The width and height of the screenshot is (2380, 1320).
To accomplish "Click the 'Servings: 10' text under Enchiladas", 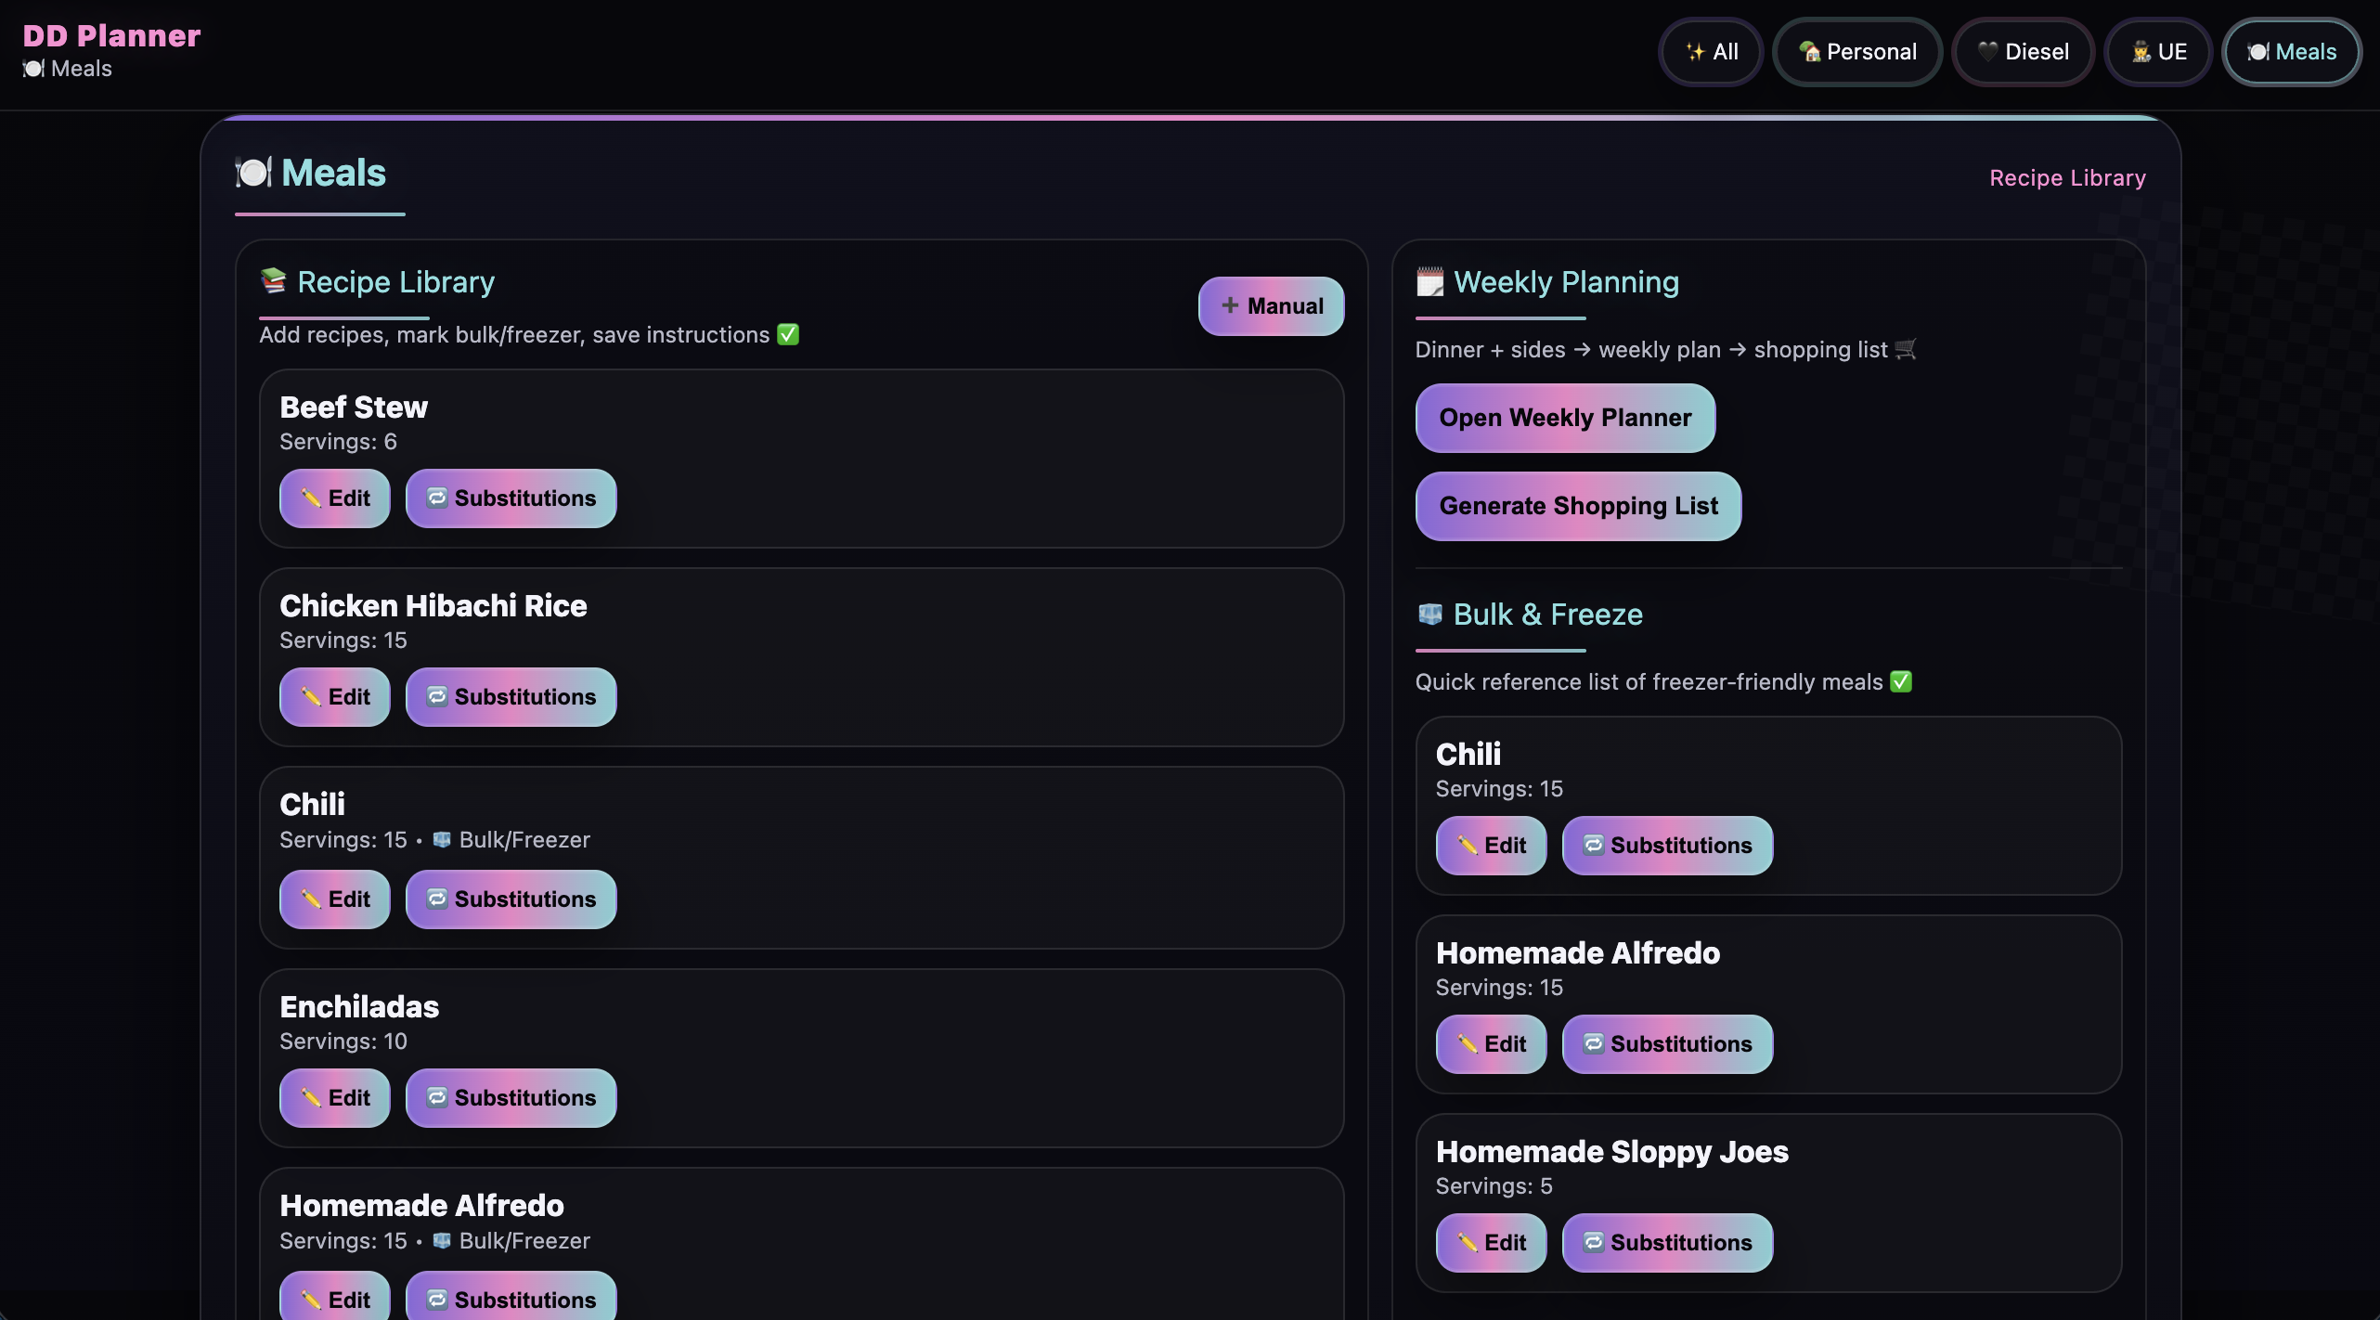I will pyautogui.click(x=343, y=1042).
